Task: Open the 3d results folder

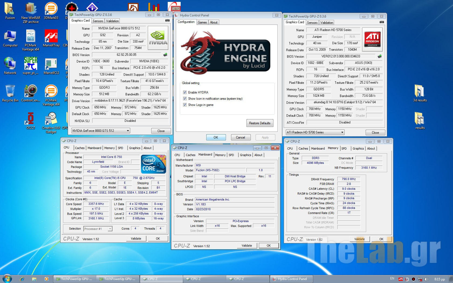Action: point(420,94)
